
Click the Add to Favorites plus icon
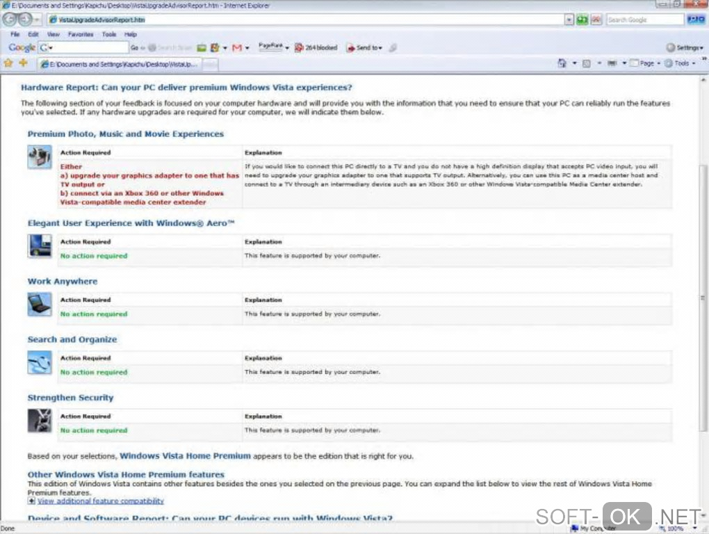pyautogui.click(x=23, y=63)
